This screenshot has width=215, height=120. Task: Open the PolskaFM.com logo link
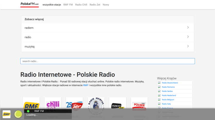(30, 4)
